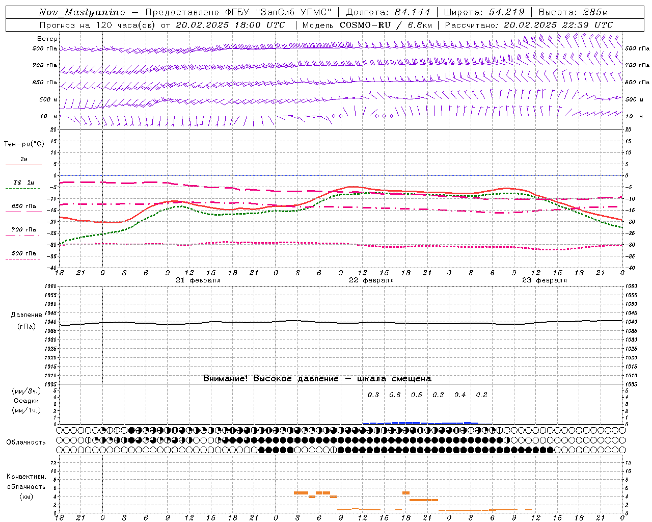Select the Долгота: 84.144 longitude value
This screenshot has width=652, height=522.
click(388, 12)
